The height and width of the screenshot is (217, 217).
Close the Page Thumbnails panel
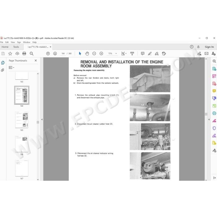coord(36,60)
